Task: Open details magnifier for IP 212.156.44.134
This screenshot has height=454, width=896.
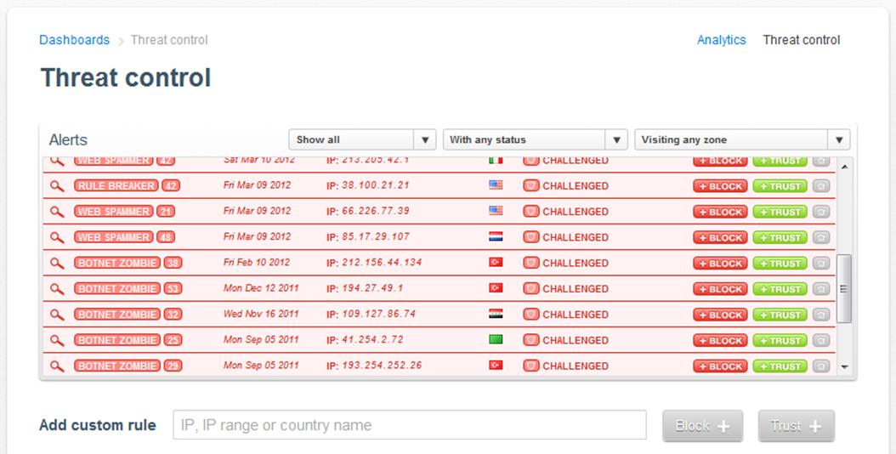Action: click(57, 264)
